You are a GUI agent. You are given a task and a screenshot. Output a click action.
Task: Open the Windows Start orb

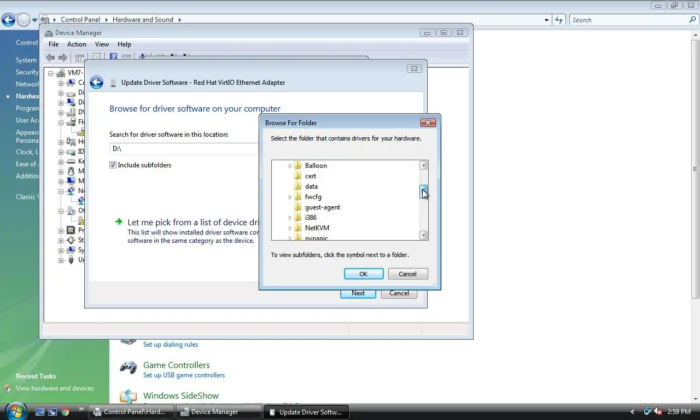pyautogui.click(x=15, y=411)
